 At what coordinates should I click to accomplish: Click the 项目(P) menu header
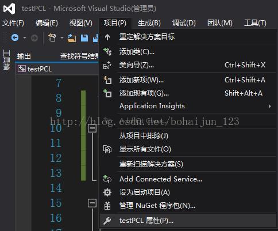point(115,23)
